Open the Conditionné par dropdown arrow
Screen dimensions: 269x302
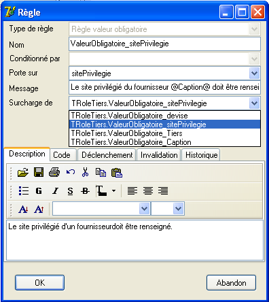coord(254,59)
